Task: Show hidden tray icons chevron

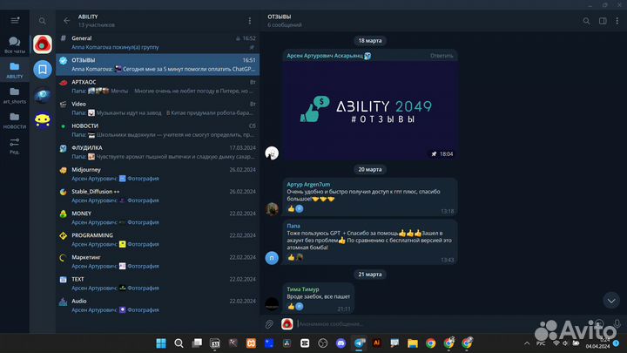Action: (527, 343)
